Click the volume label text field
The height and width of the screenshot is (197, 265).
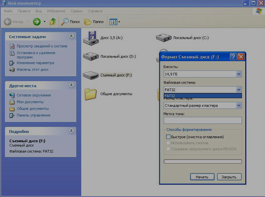[x=203, y=120]
